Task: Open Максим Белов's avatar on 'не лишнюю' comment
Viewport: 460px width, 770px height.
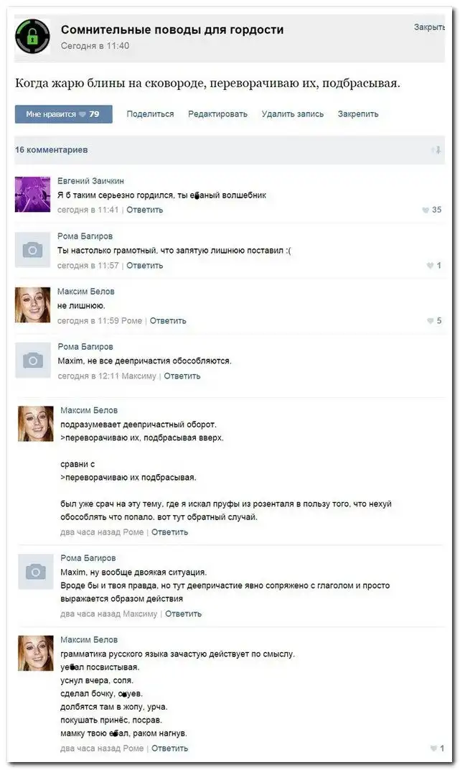Action: point(32,305)
